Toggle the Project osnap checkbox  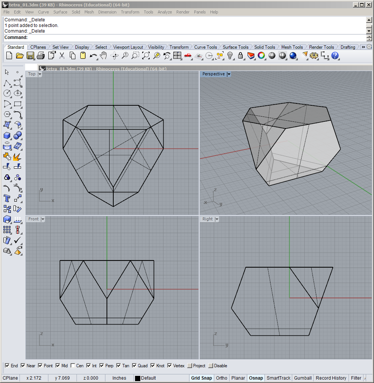click(189, 366)
